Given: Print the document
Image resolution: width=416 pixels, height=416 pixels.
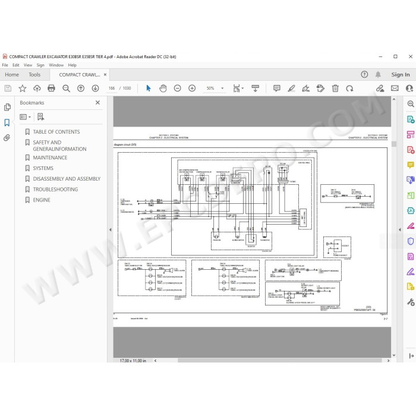Looking at the screenshot, I should tap(51, 88).
